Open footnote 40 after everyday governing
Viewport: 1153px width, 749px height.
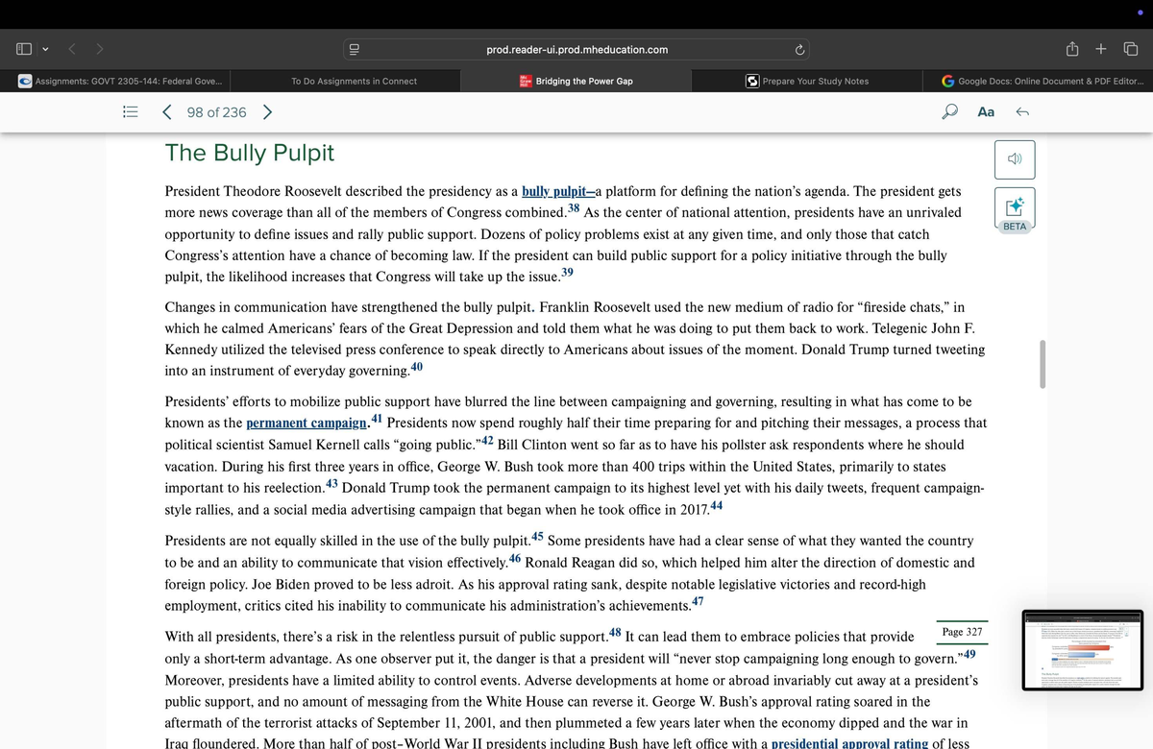[x=416, y=367]
